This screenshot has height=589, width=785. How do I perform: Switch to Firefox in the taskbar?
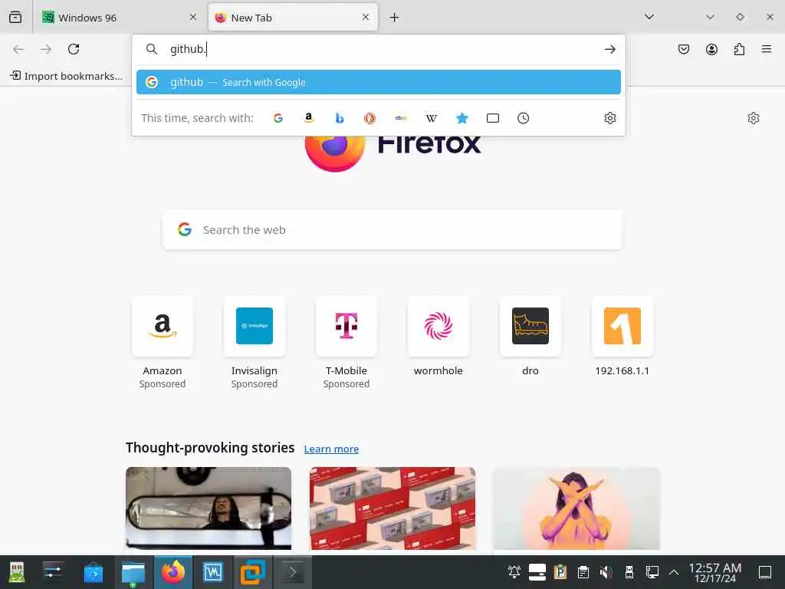[172, 572]
